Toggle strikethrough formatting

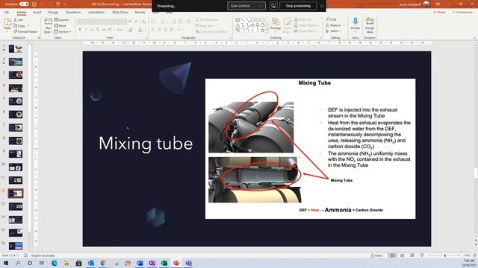click(x=104, y=30)
